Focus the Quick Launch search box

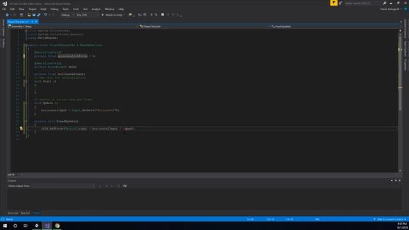(x=363, y=3)
